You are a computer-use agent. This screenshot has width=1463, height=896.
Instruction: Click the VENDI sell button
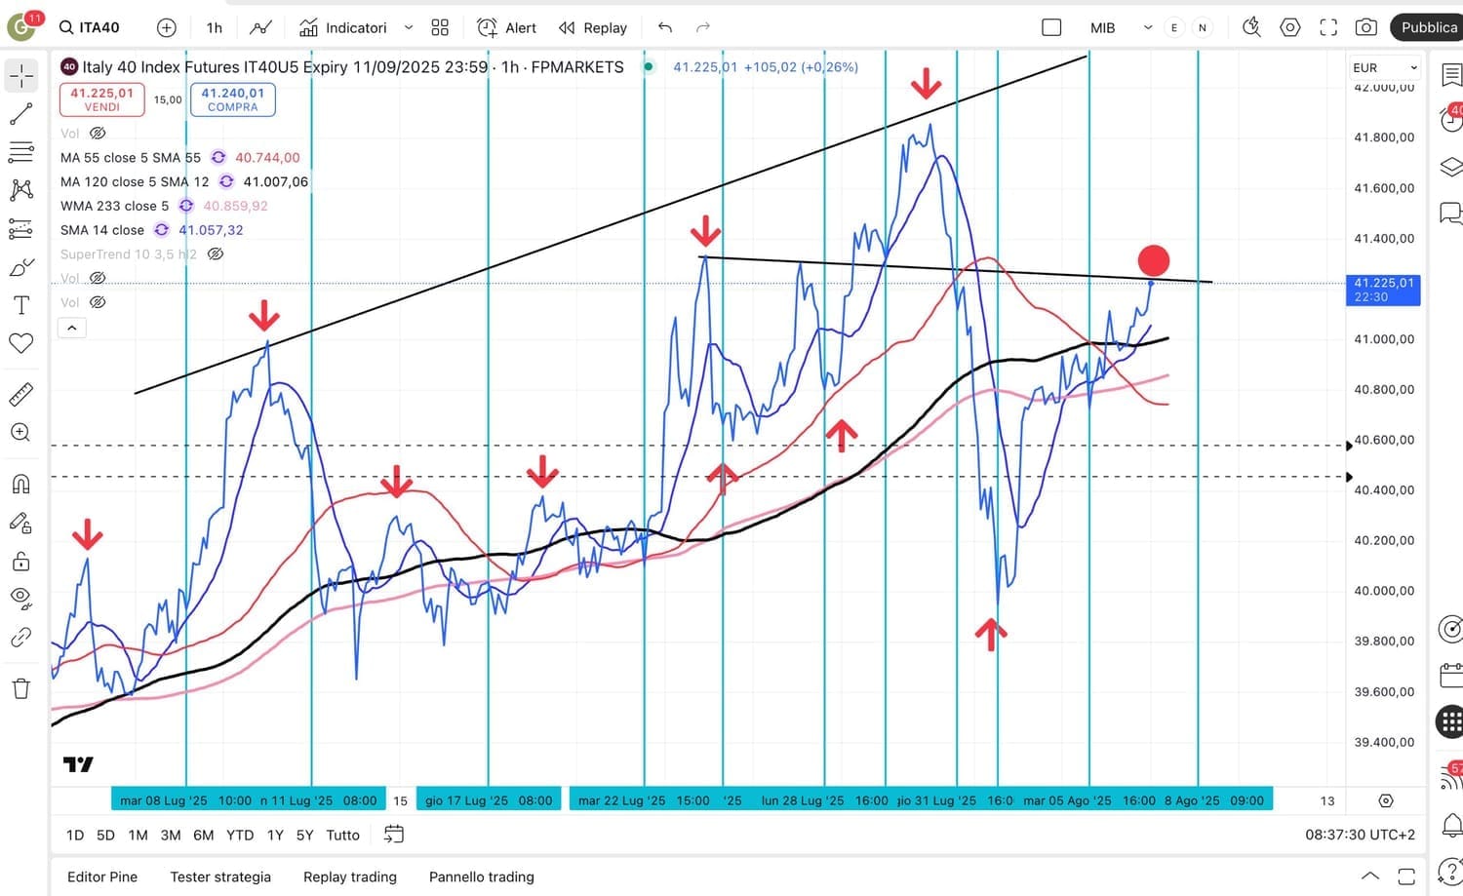[x=101, y=99]
